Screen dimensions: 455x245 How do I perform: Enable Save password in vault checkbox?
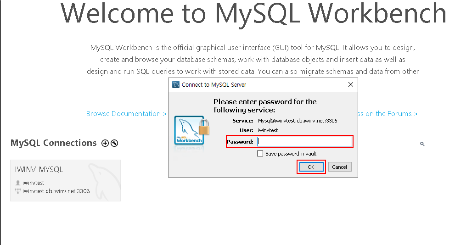(x=260, y=153)
